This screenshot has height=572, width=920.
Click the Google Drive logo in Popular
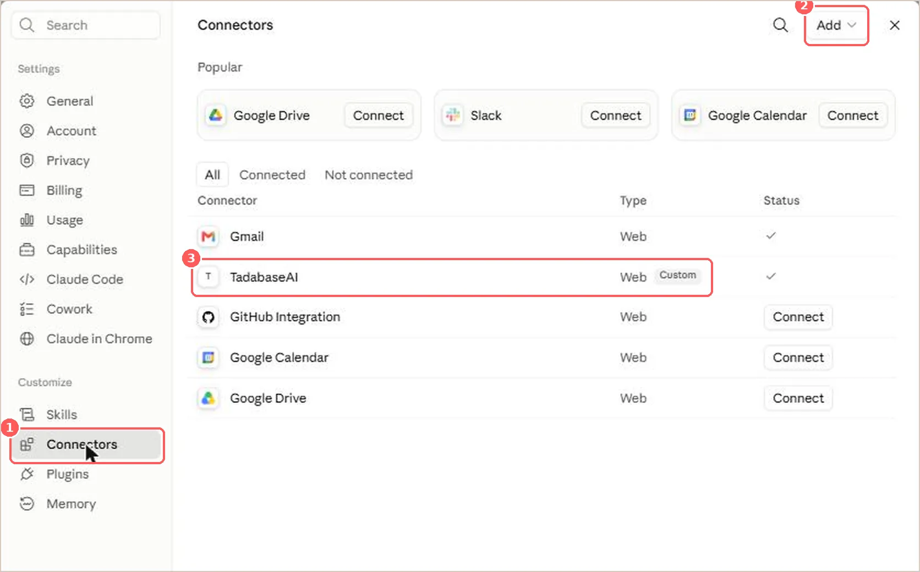point(216,115)
